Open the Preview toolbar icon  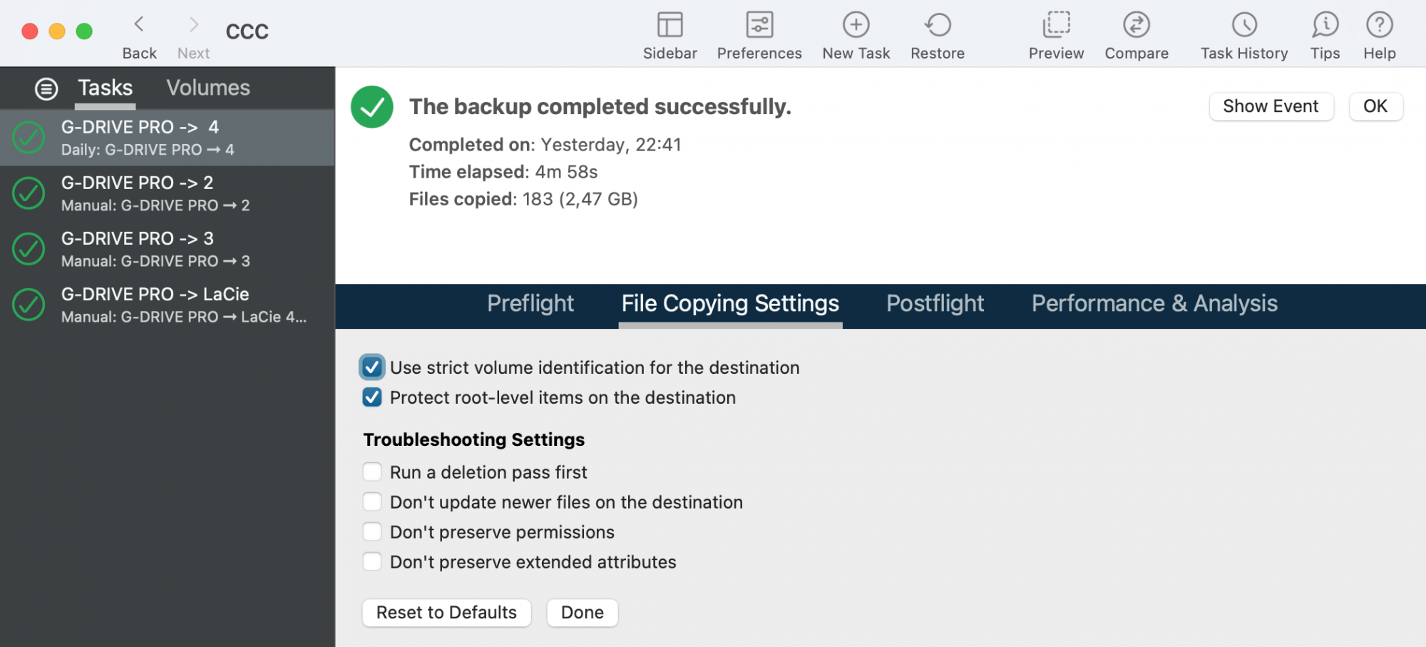coord(1056,26)
